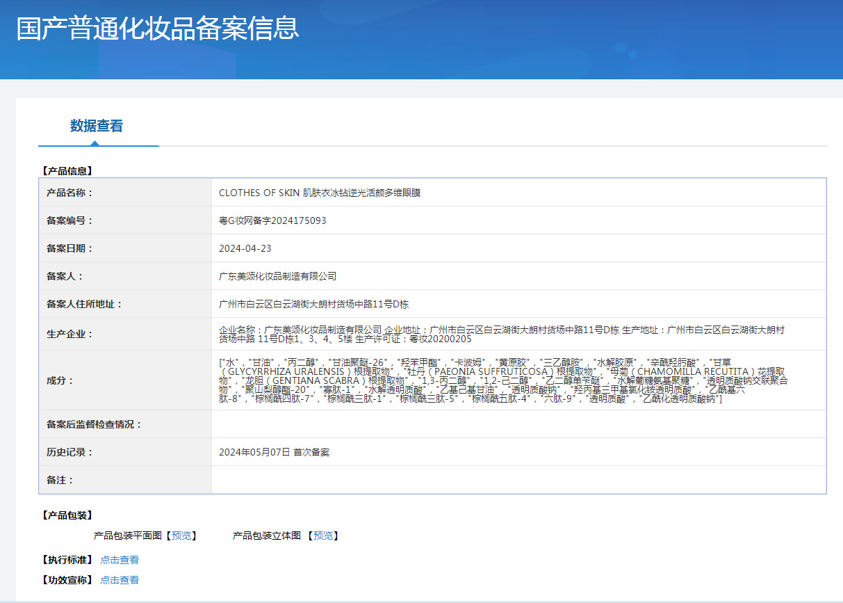The height and width of the screenshot is (603, 843).
Task: Click the 【功效宣称】 heading label
Action: coord(66,580)
